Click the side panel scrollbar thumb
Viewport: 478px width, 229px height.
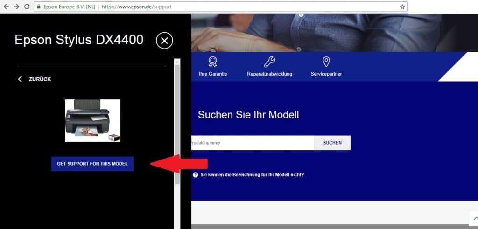[x=177, y=124]
